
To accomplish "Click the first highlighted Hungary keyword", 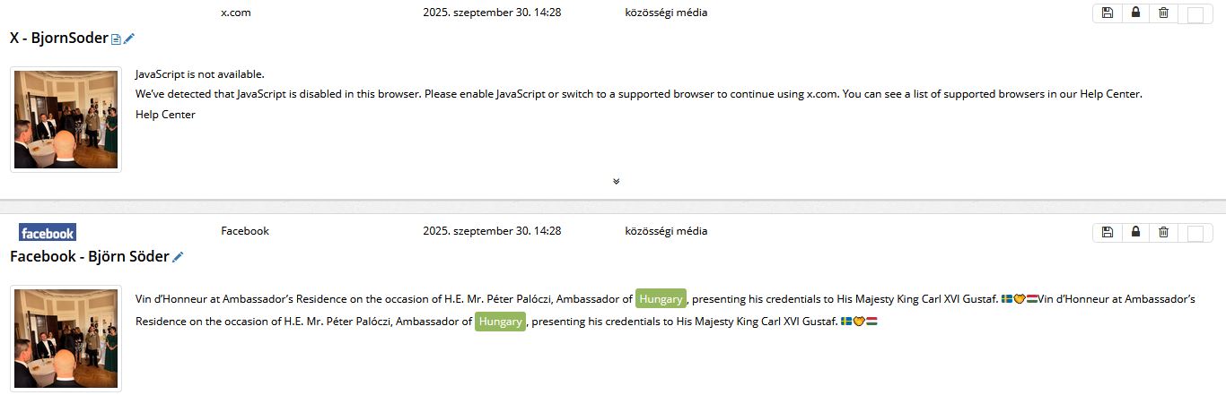I will [x=661, y=298].
